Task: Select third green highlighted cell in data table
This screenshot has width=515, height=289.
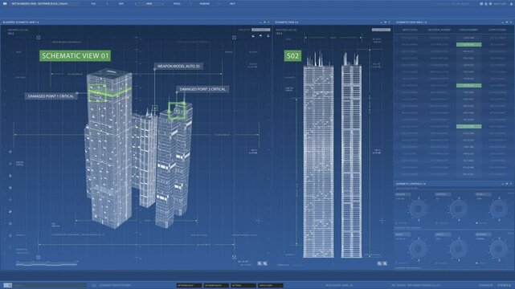Action: 468,126
